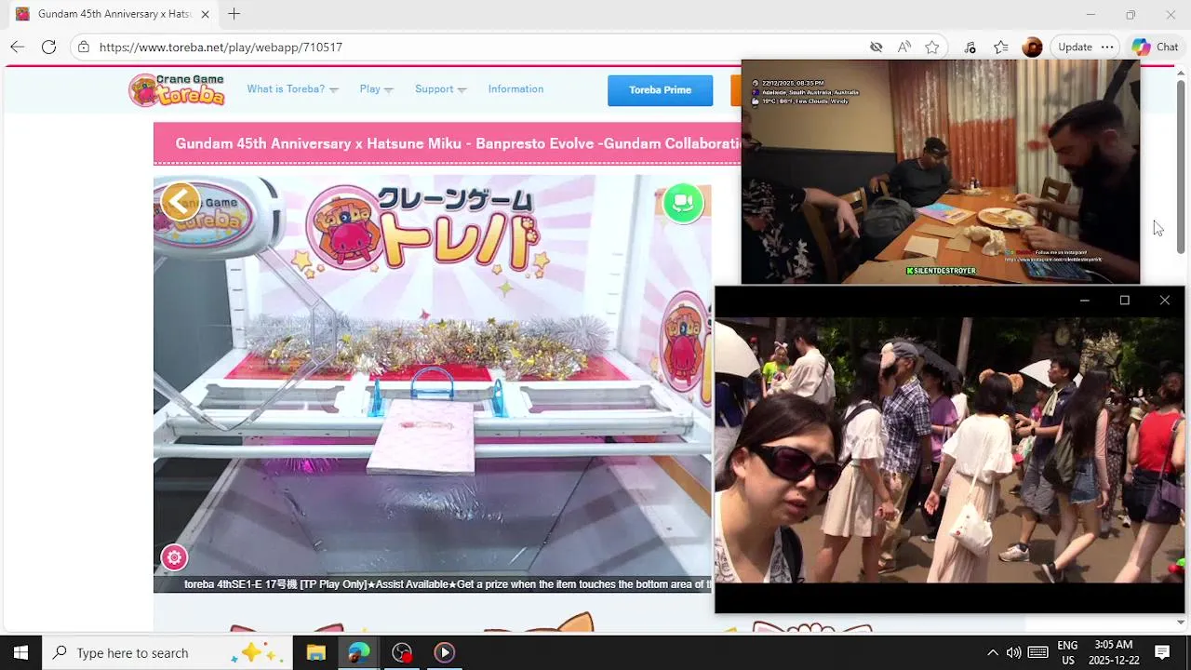Open Copilot Chat sidebar
The height and width of the screenshot is (670, 1191).
(x=1155, y=47)
